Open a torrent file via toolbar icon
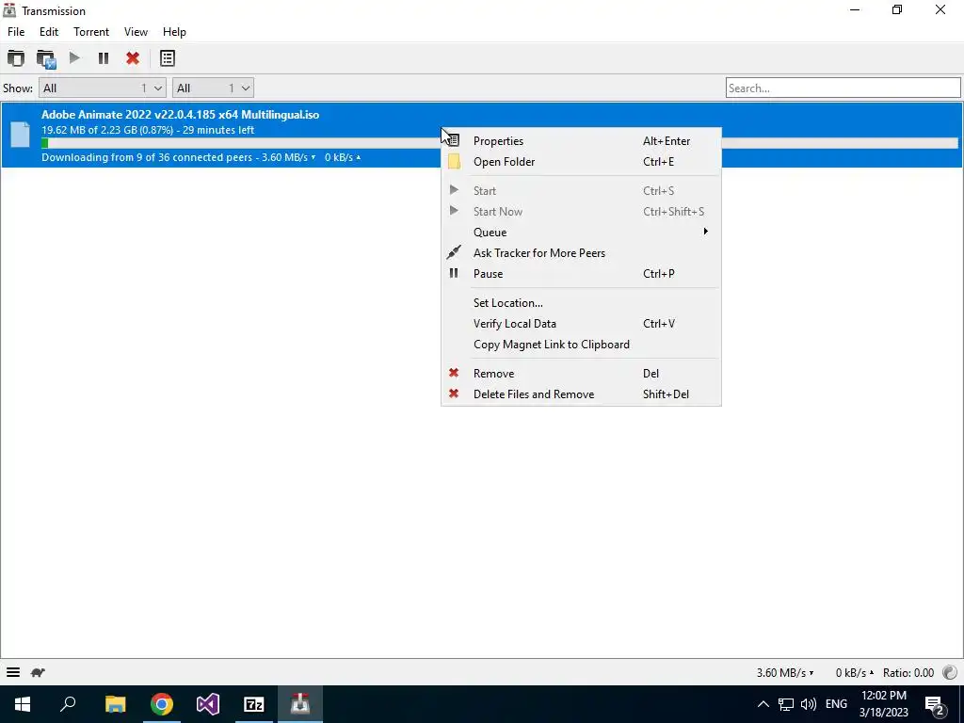The image size is (964, 723). pos(16,58)
